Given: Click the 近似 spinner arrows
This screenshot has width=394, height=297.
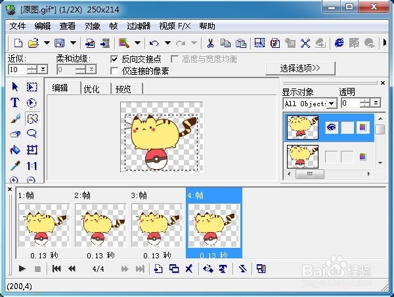Looking at the screenshot, I should tap(32, 69).
